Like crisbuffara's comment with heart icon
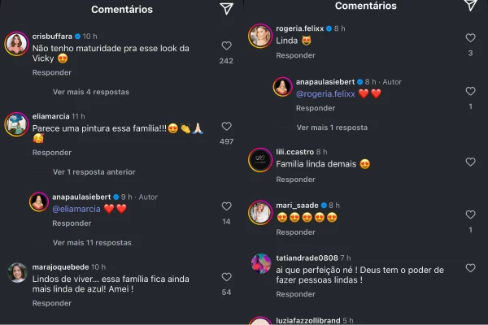Screen dimensions: 488x325 coord(227,45)
